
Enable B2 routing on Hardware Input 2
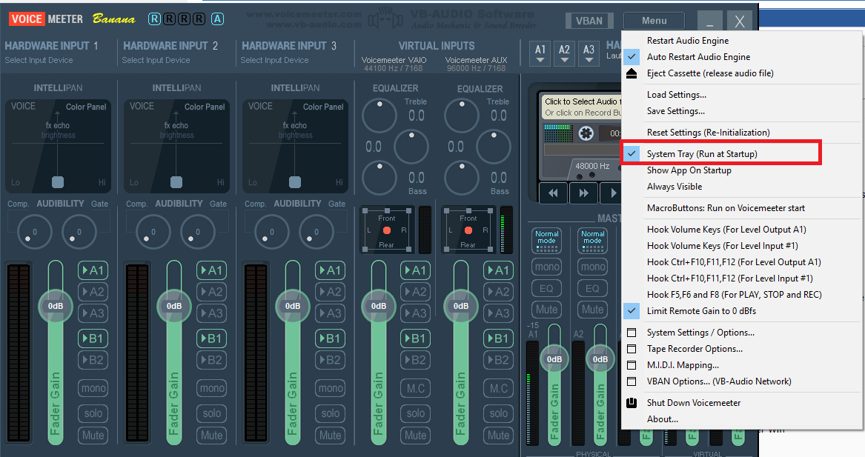click(x=212, y=360)
